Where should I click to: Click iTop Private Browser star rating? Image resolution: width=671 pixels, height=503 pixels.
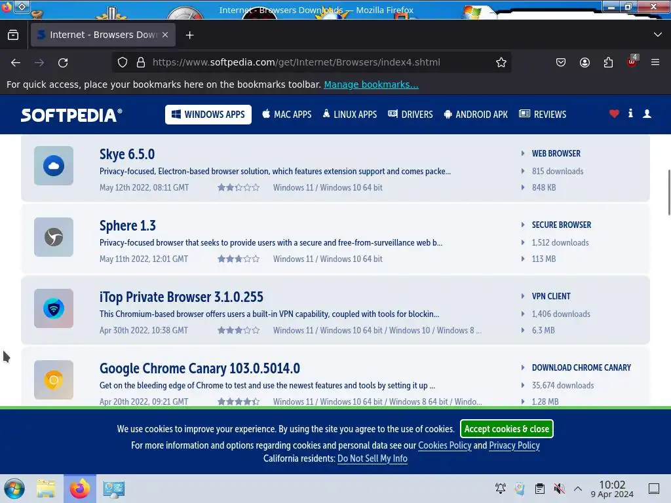[239, 330]
